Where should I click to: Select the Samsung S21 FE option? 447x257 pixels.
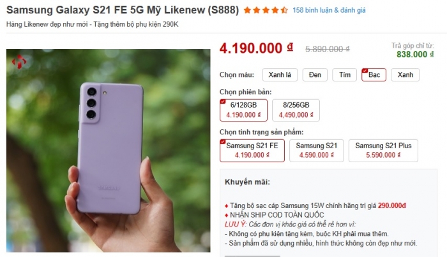[x=252, y=150]
